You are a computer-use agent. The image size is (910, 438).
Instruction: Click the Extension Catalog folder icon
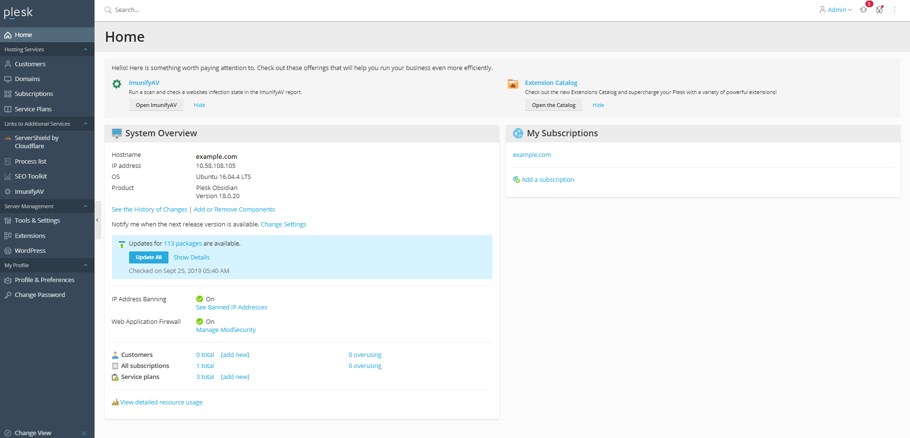point(513,84)
